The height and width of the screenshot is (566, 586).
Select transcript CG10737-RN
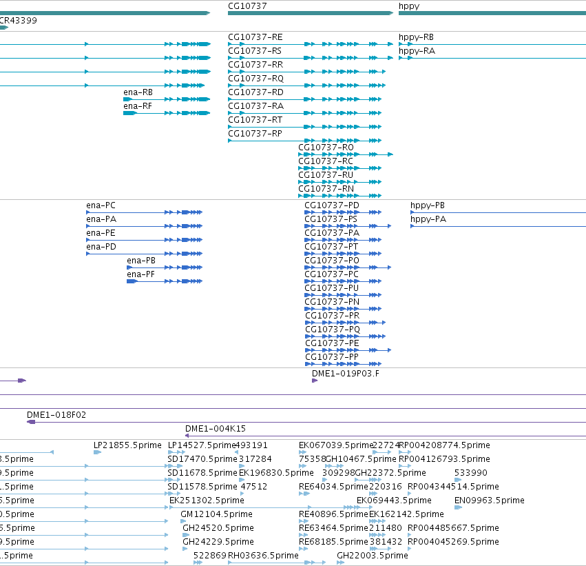(x=326, y=189)
